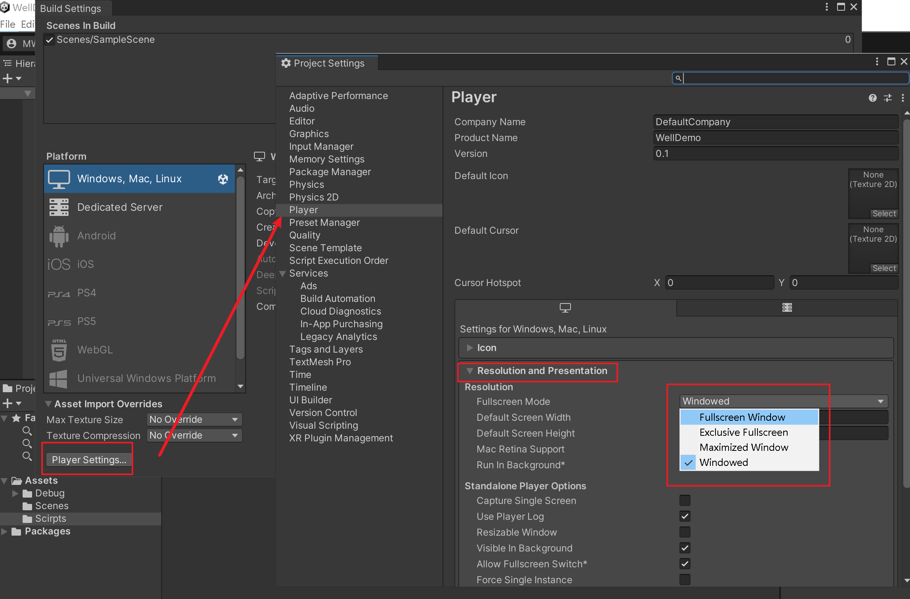
Task: Click Select under Default Icon
Action: click(x=884, y=214)
